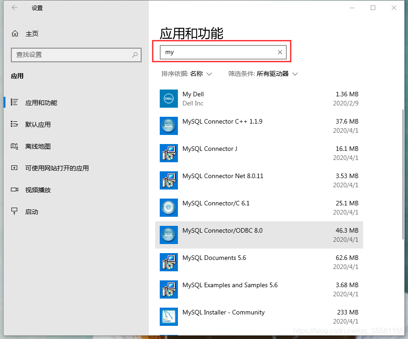Click MySQL Installer - Community dolphin icon
Screen dimensions: 408x339
169,317
